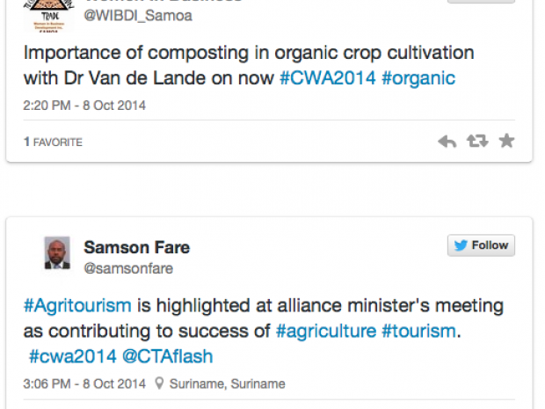This screenshot has width=545, height=409.
Task: Open the 3:06 PM tweet timestamp
Action: [84, 383]
